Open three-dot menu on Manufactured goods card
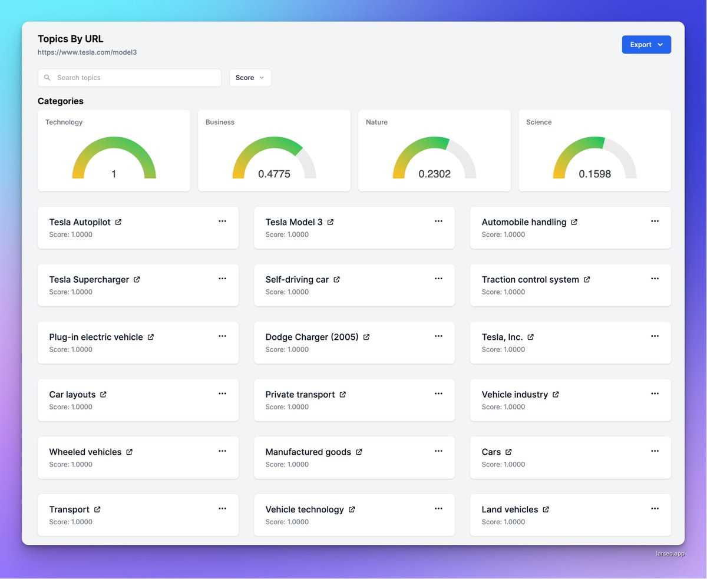Image resolution: width=707 pixels, height=579 pixels. (438, 451)
